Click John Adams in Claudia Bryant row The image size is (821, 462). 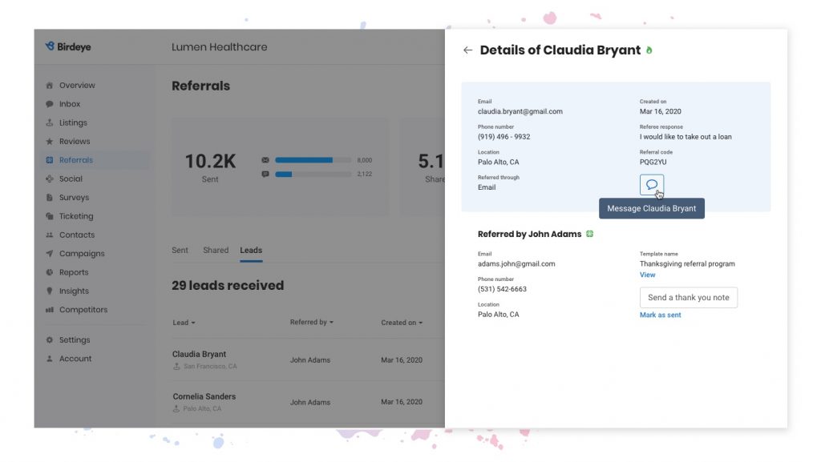coord(310,360)
